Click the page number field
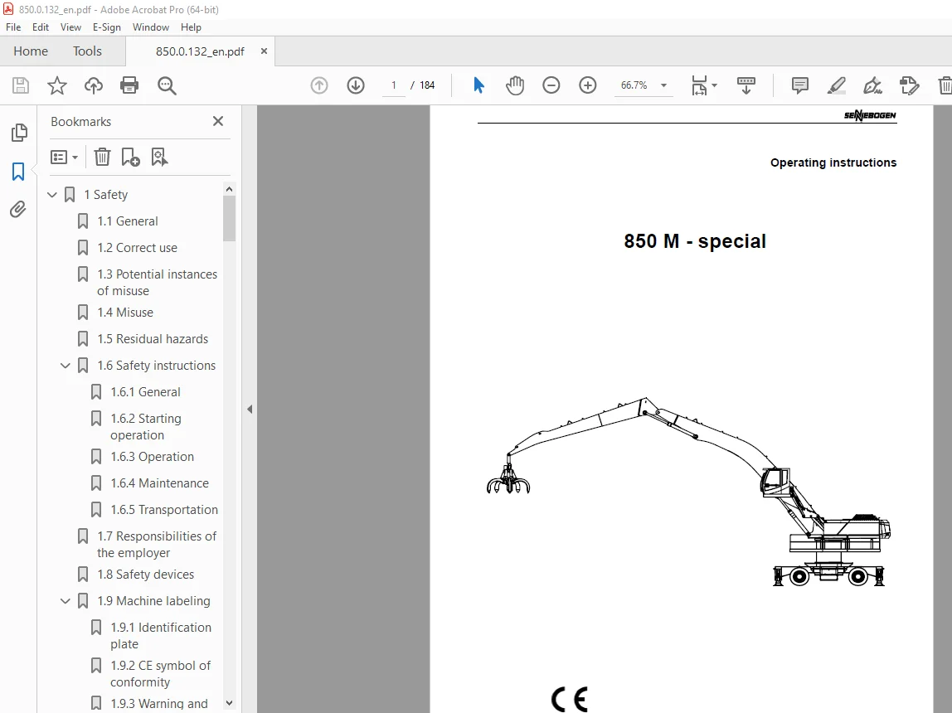Image resolution: width=952 pixels, height=713 pixels. 394,85
